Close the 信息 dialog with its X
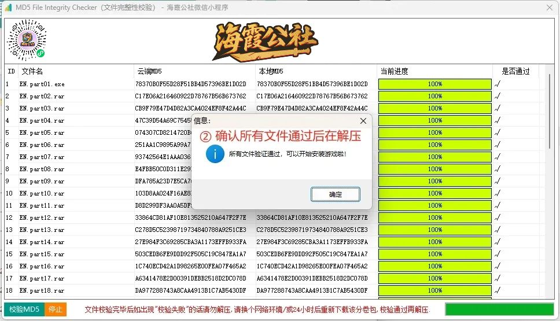 click(x=363, y=121)
